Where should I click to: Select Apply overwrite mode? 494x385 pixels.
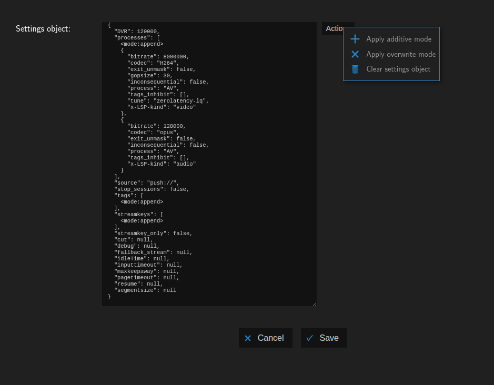pyautogui.click(x=391, y=54)
